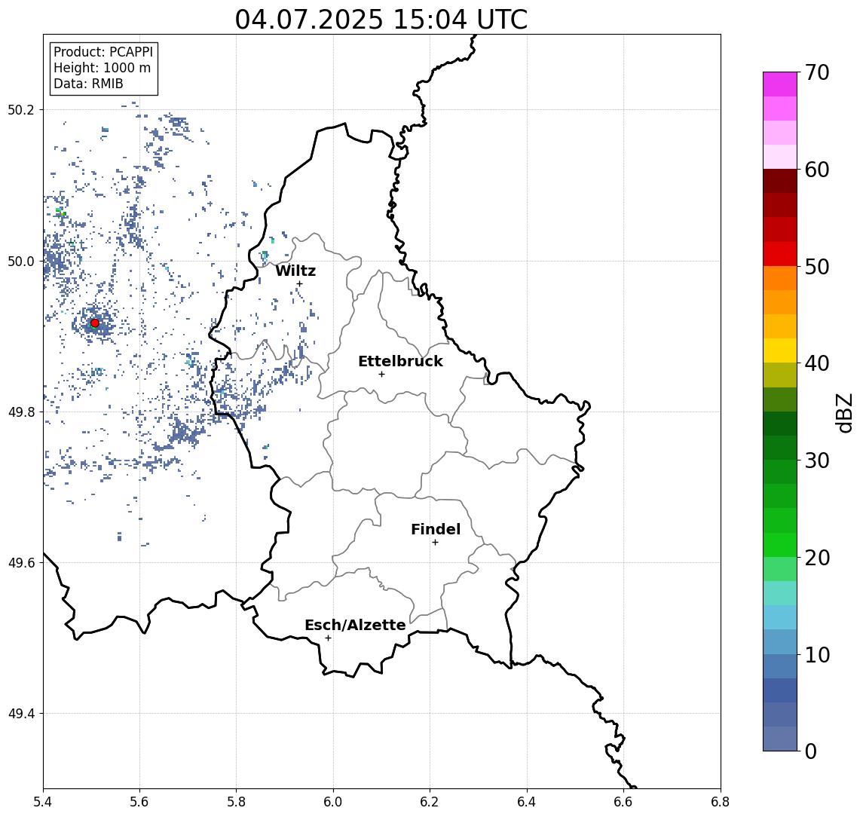Click the Esch/Alzette station cross marker
Viewport: 863px width, 817px height.
point(328,638)
